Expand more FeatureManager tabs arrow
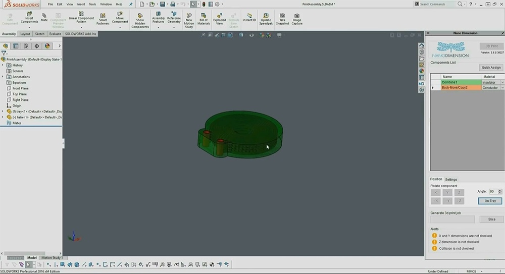 (59, 46)
